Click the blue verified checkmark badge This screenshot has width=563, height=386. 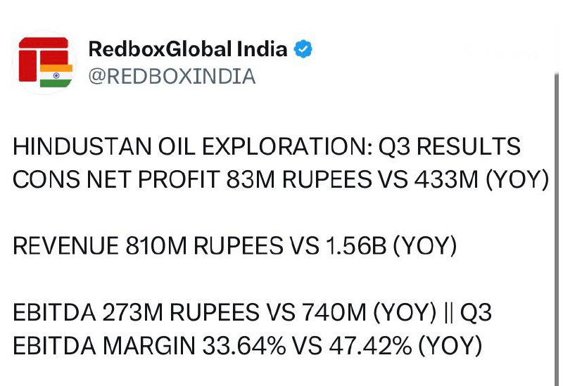(303, 49)
